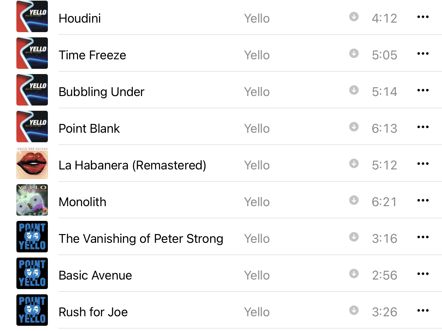Play the song Time Freeze
The width and height of the screenshot is (442, 331).
coord(92,55)
